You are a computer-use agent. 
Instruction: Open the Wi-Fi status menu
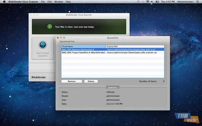[148, 2]
